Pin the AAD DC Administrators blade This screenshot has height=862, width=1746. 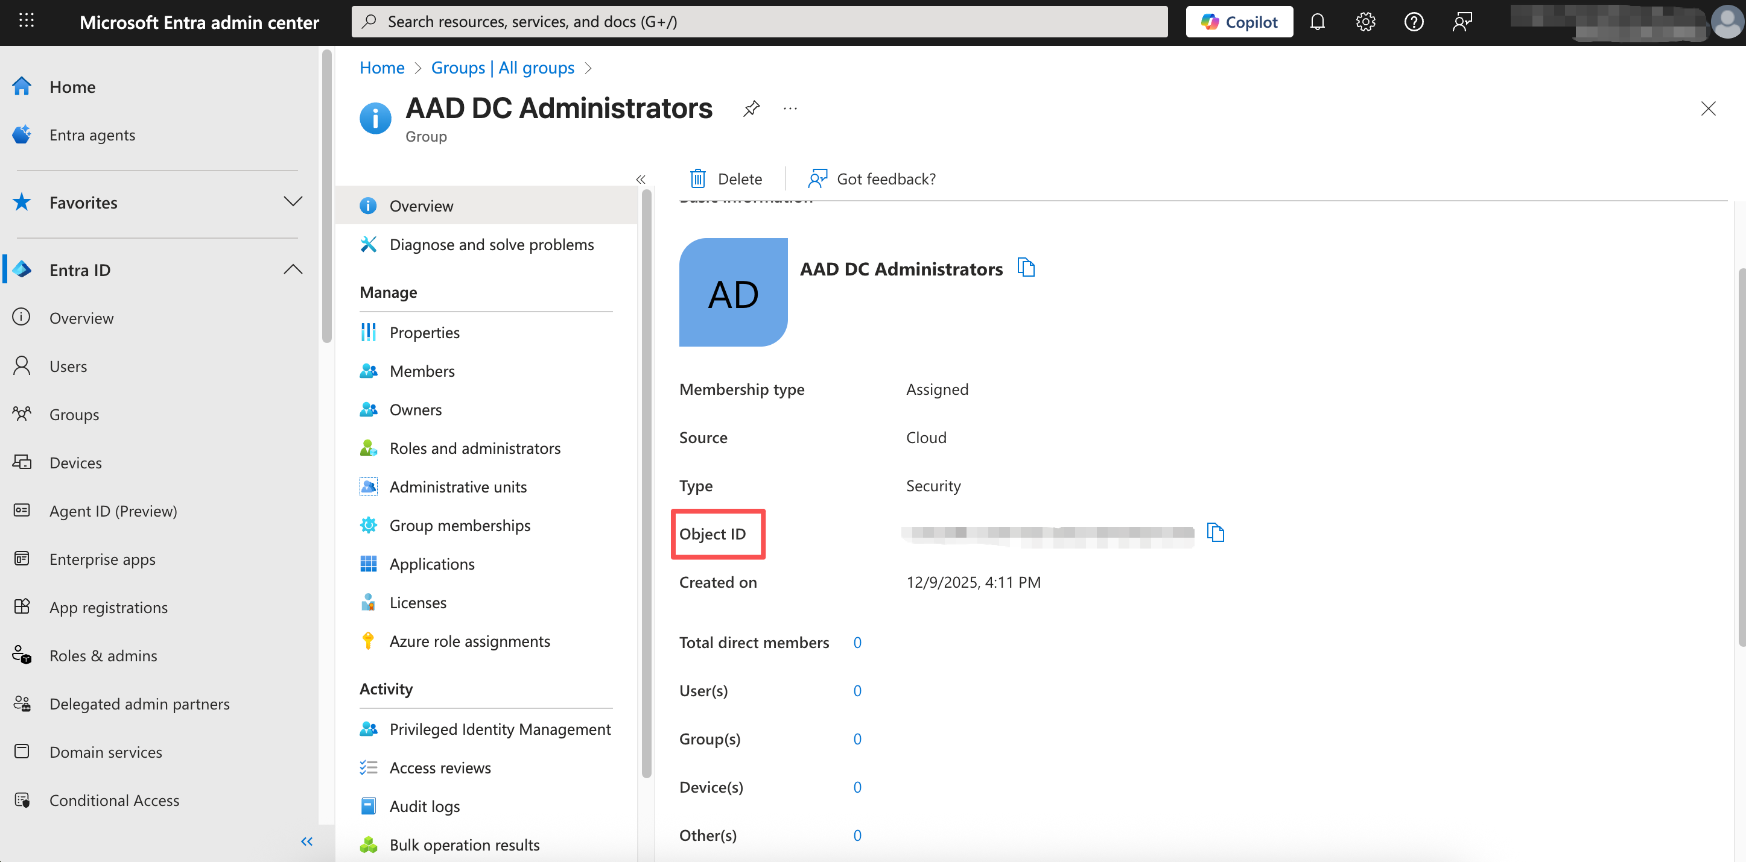(751, 109)
